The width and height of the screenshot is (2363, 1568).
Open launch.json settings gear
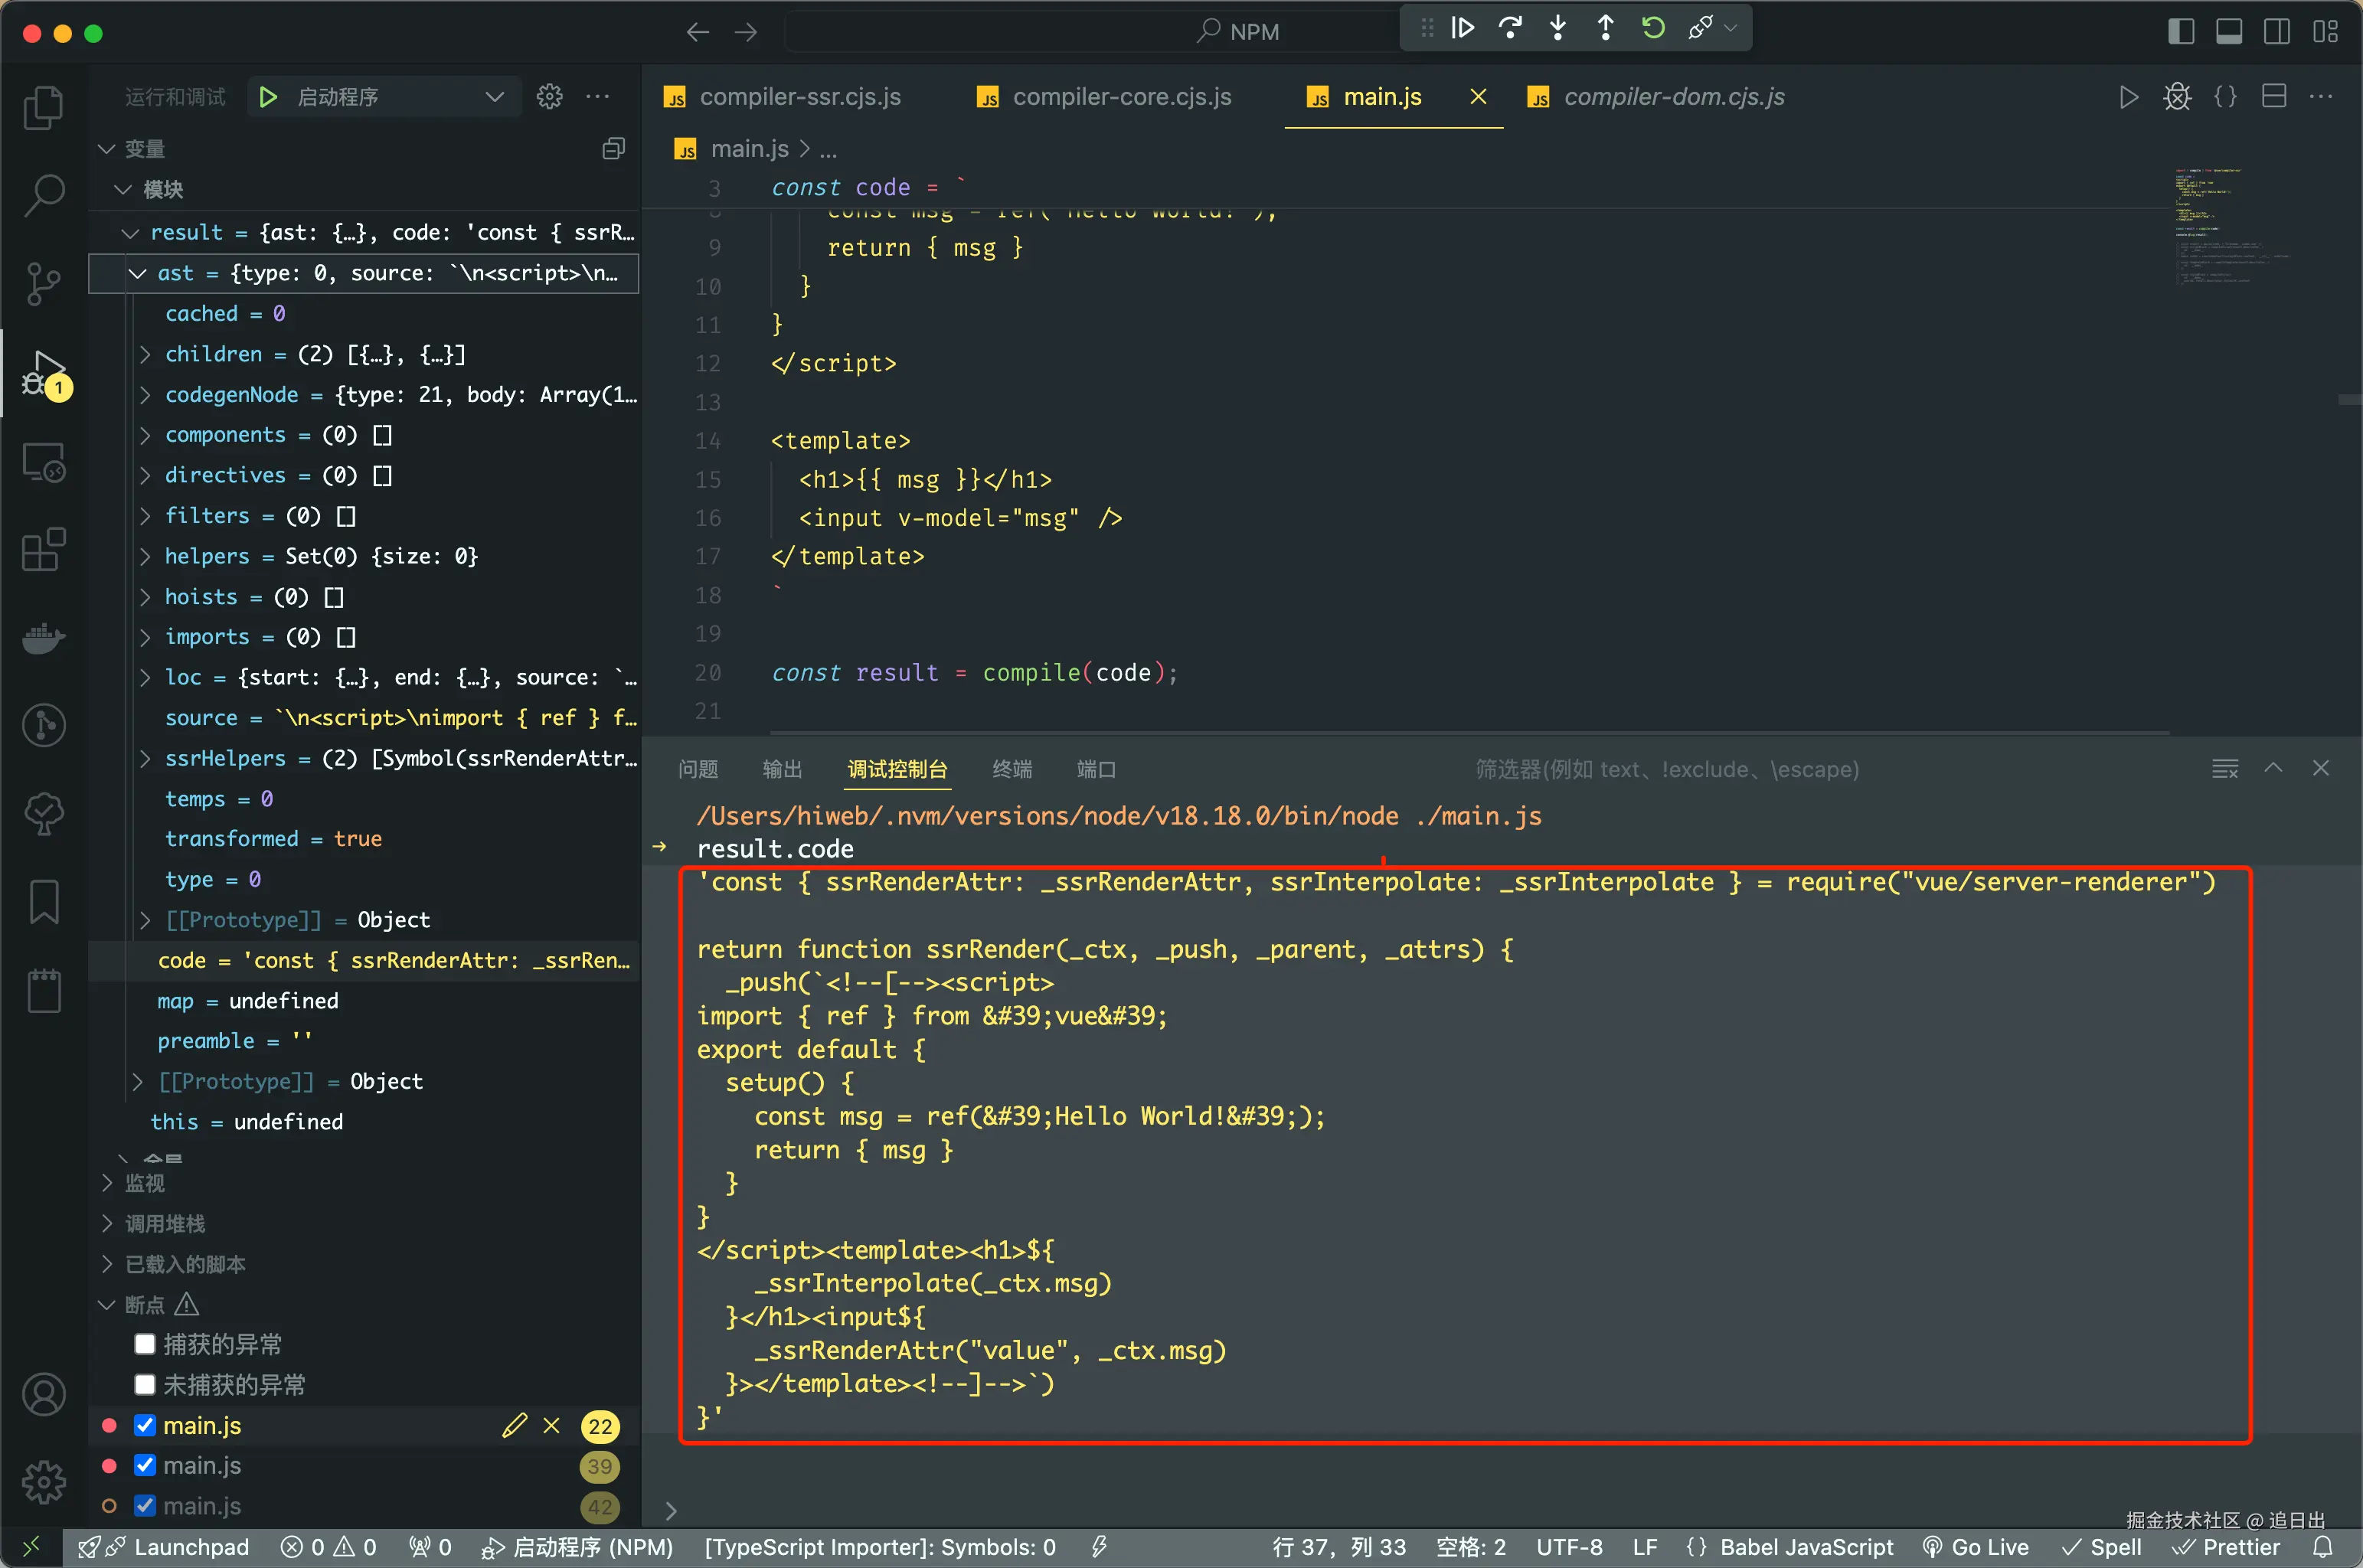click(549, 97)
